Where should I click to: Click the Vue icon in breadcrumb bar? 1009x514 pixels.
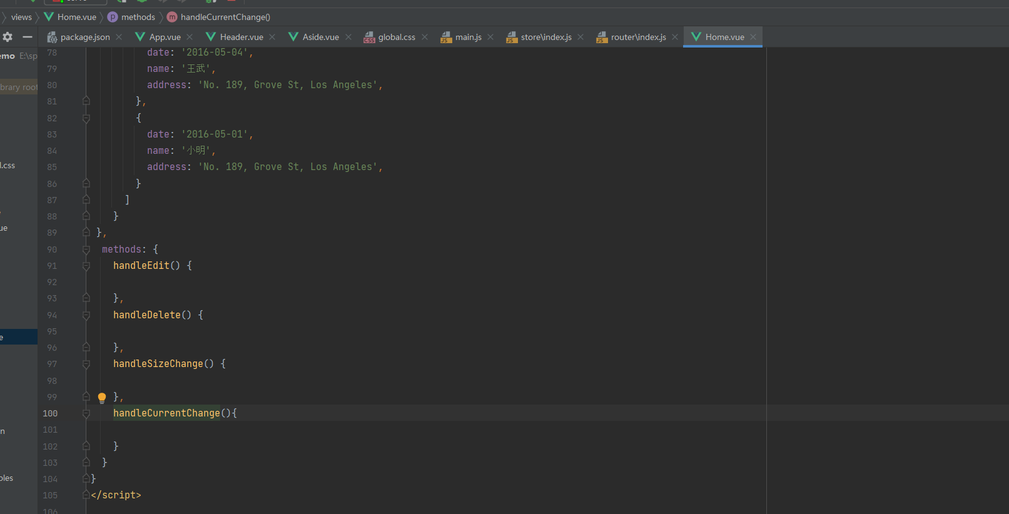(48, 17)
